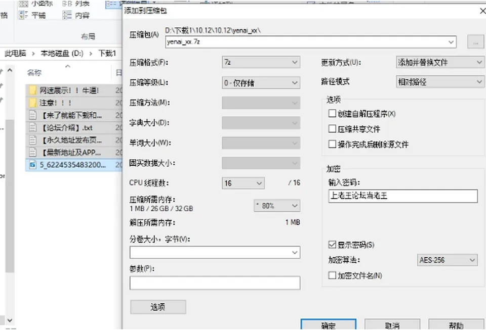
Task: Select the 平铺 view layout icon in Explorer
Action: (x=23, y=15)
